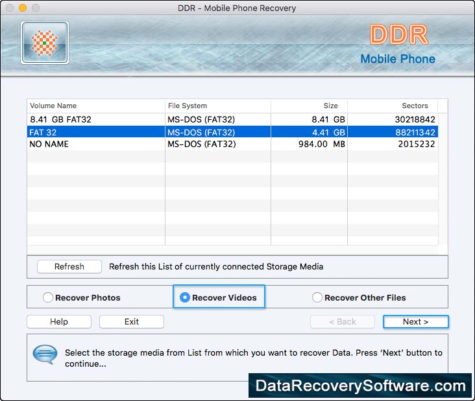
Task: Click the '984.00 MB' size cell
Action: 321,144
